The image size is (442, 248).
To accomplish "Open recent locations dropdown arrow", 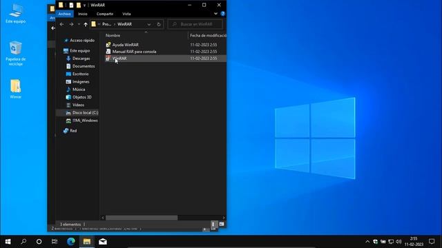I will tap(79, 25).
